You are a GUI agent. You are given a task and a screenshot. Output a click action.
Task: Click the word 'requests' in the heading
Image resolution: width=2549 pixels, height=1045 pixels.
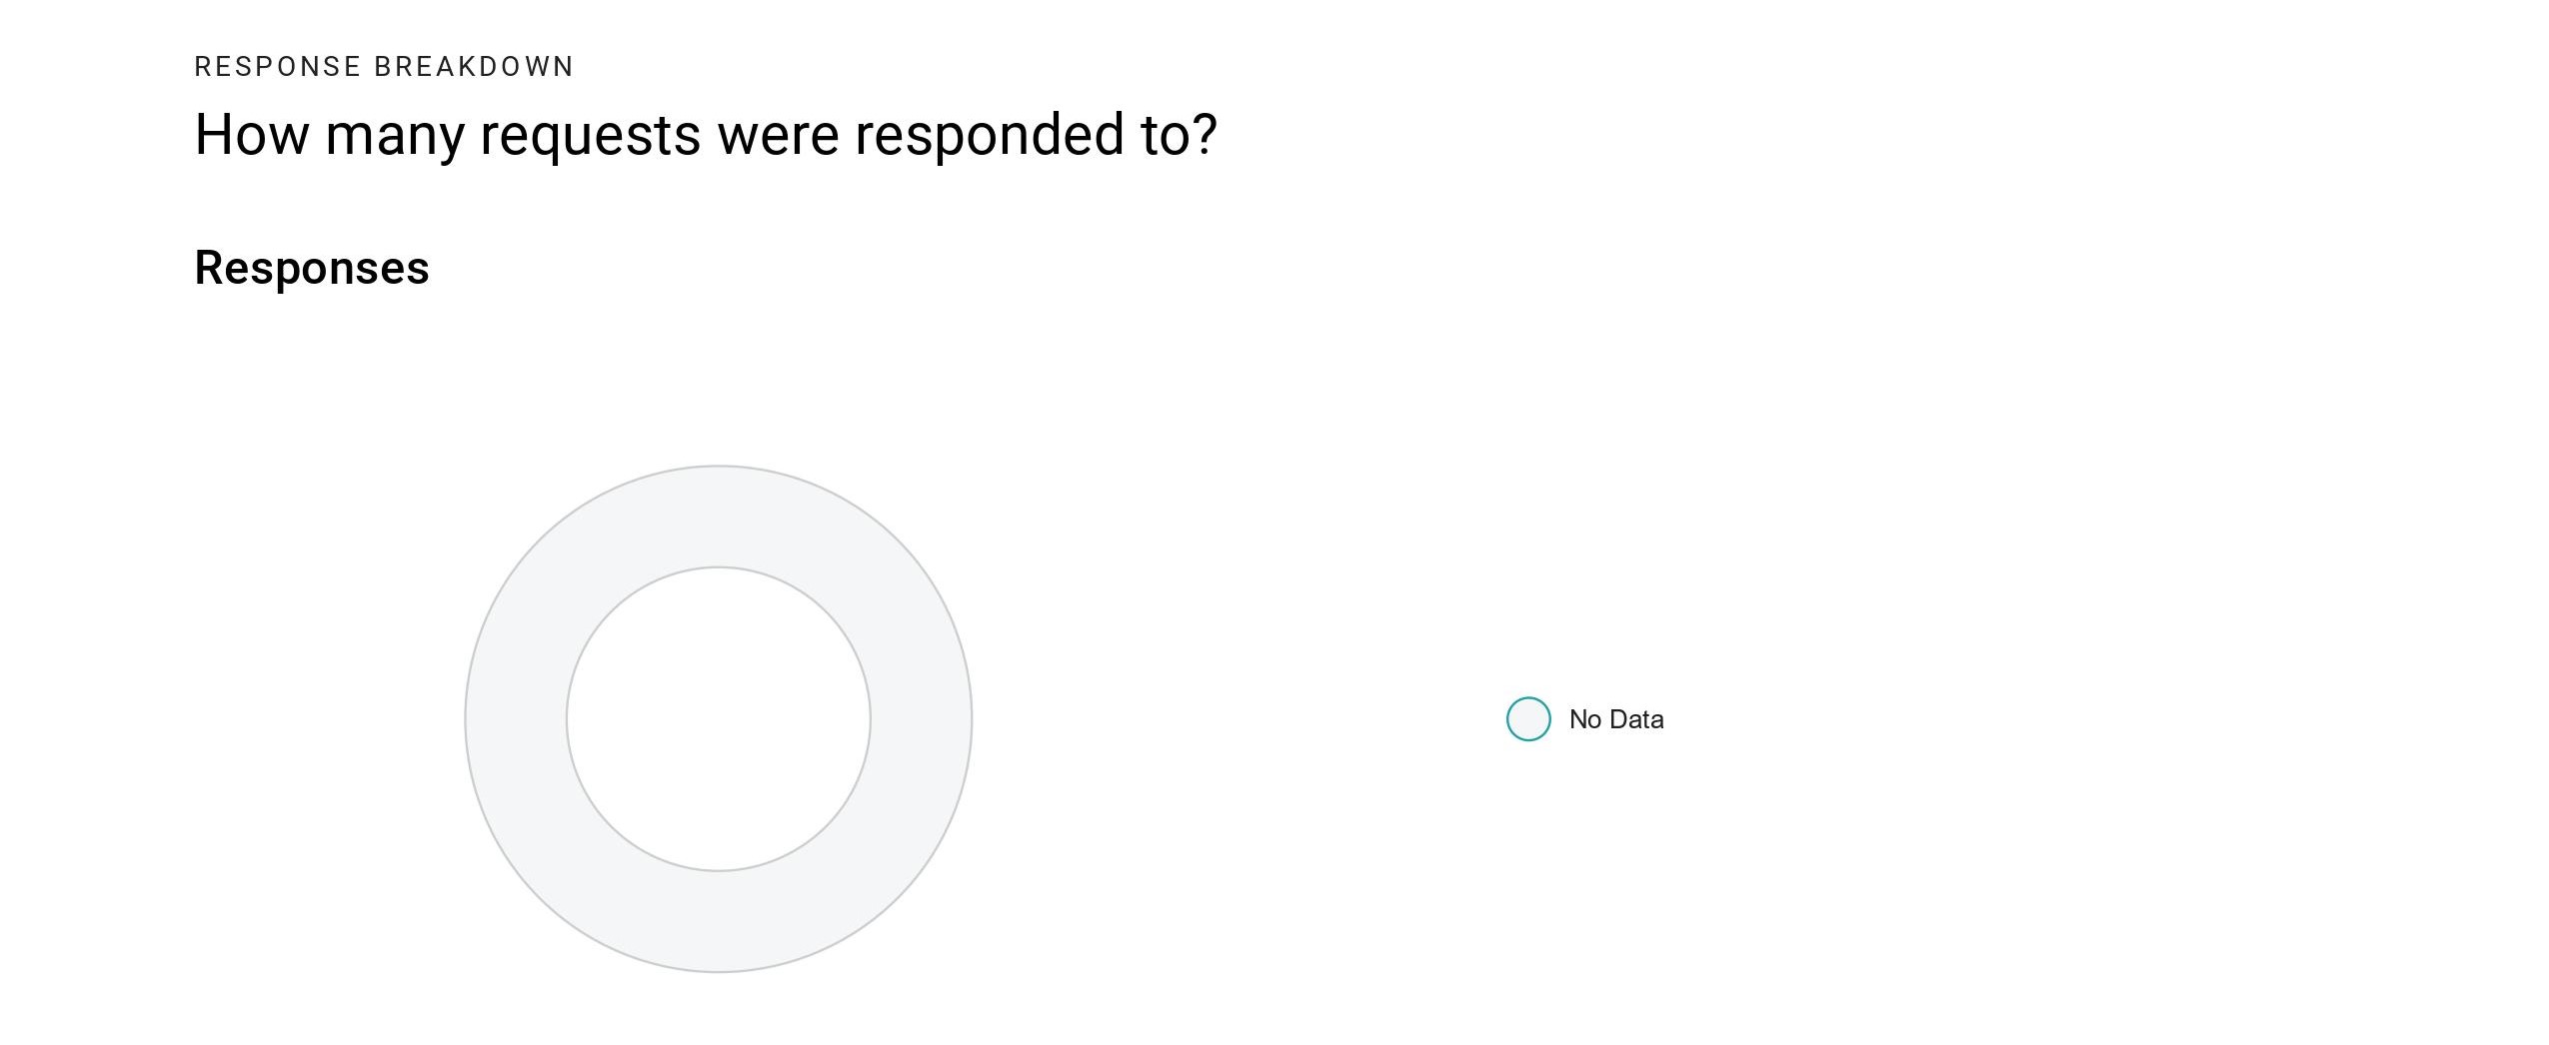591,136
